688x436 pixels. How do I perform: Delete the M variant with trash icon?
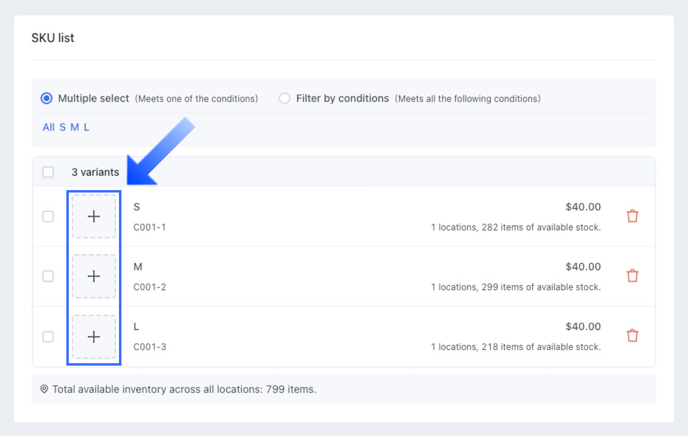(632, 276)
